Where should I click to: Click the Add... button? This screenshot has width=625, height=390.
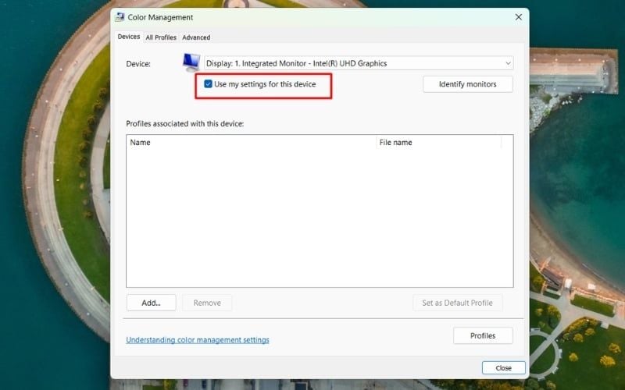(x=151, y=303)
